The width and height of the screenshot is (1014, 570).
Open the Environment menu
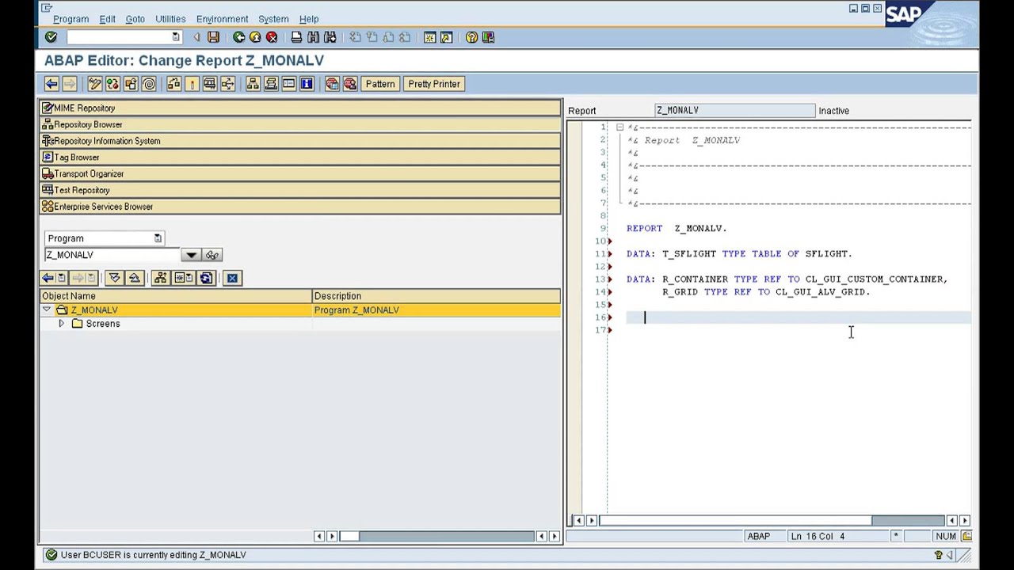[222, 19]
